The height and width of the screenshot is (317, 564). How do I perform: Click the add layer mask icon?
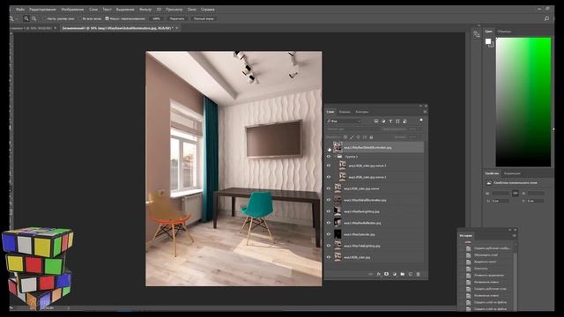[386, 274]
